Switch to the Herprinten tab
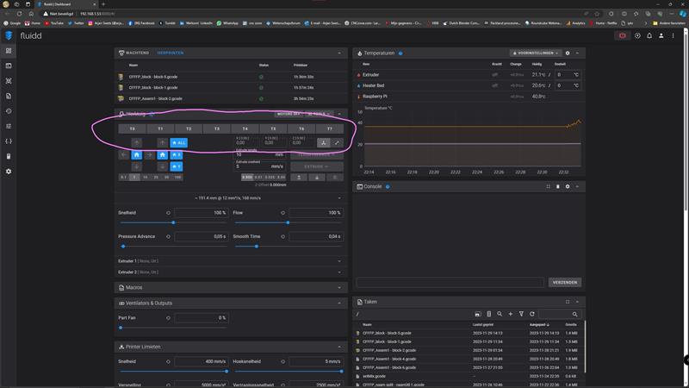 click(x=170, y=53)
